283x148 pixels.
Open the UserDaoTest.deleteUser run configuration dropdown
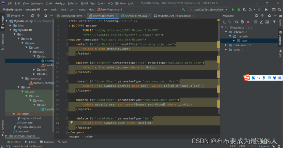[208, 10]
